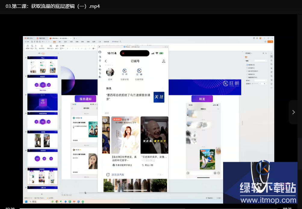Select the slide 02 section thumbnail
The width and height of the screenshot is (302, 209).
click(x=43, y=102)
